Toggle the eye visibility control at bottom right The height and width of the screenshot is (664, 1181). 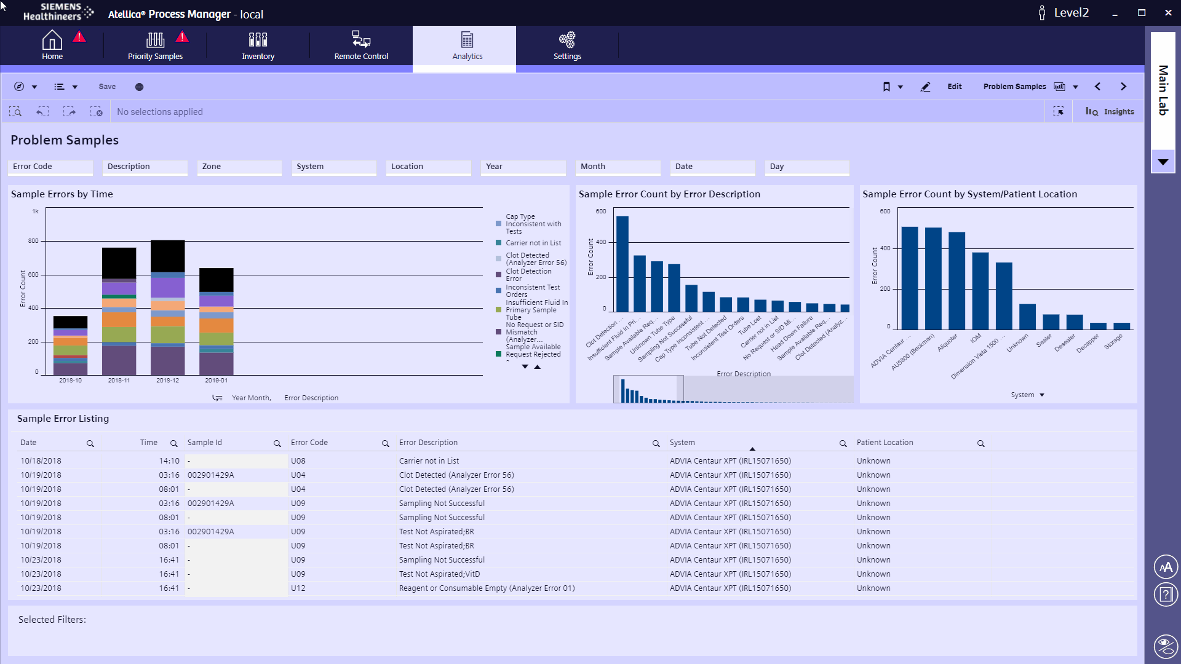tap(1166, 646)
